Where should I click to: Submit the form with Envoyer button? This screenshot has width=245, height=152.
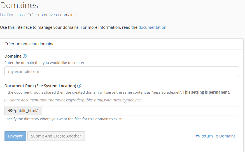click(15, 136)
